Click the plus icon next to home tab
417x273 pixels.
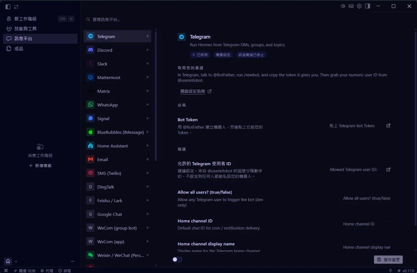tap(16, 261)
